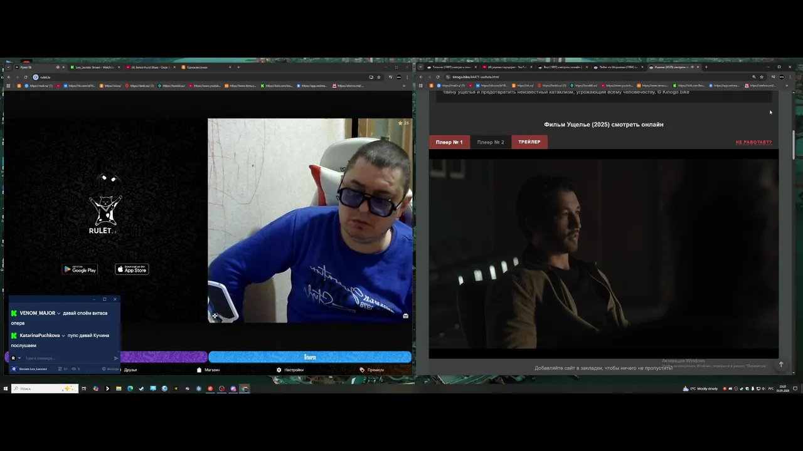Open korabli.su bookmark in left browser

[x=171, y=86]
